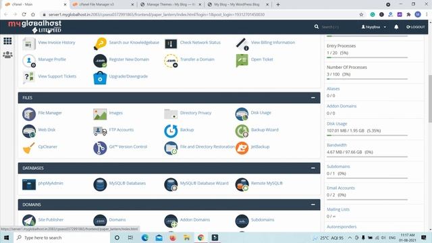Click Search our Knowledgebase lightbulb icon
This screenshot has height=243, width=432.
(x=100, y=43)
